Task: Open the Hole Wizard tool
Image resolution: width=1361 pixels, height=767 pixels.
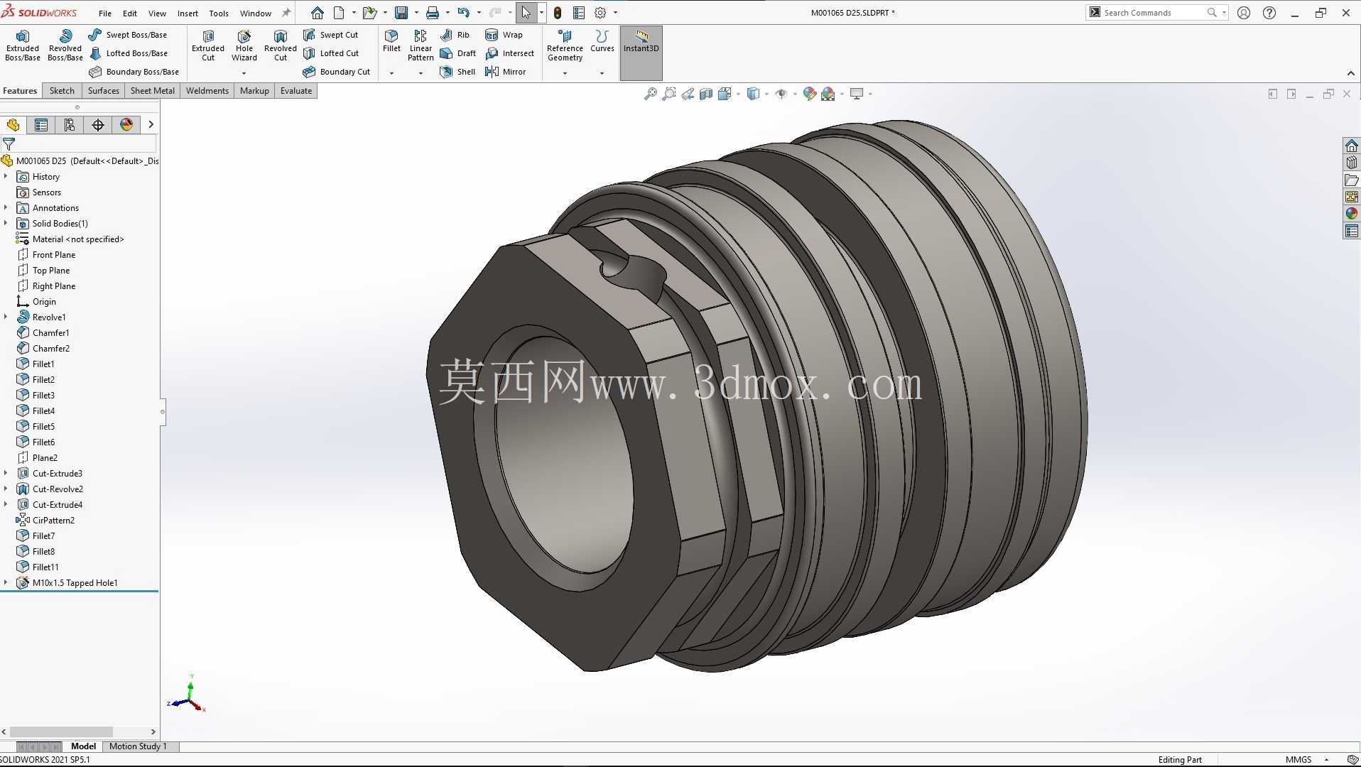Action: click(x=244, y=45)
